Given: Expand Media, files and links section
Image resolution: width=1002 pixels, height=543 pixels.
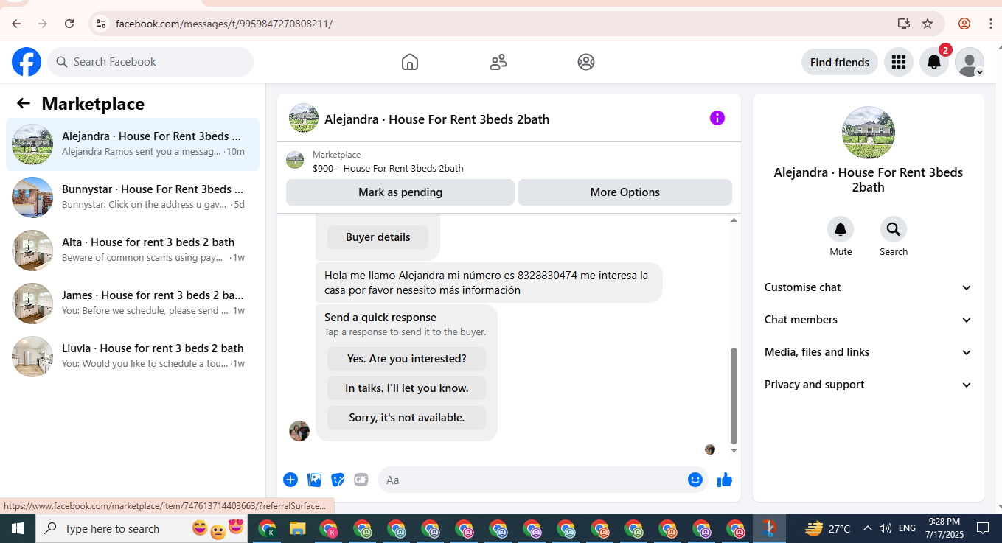Looking at the screenshot, I should [869, 352].
